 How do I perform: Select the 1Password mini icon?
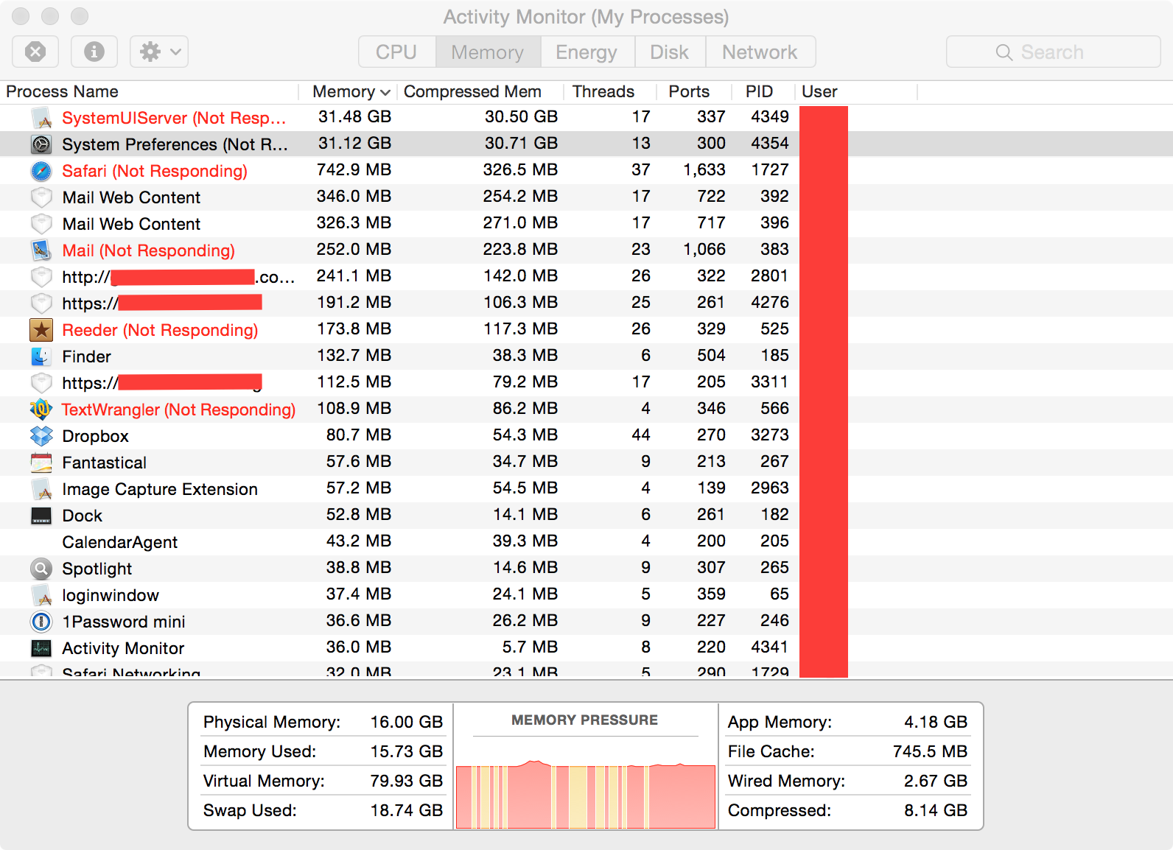coord(41,622)
